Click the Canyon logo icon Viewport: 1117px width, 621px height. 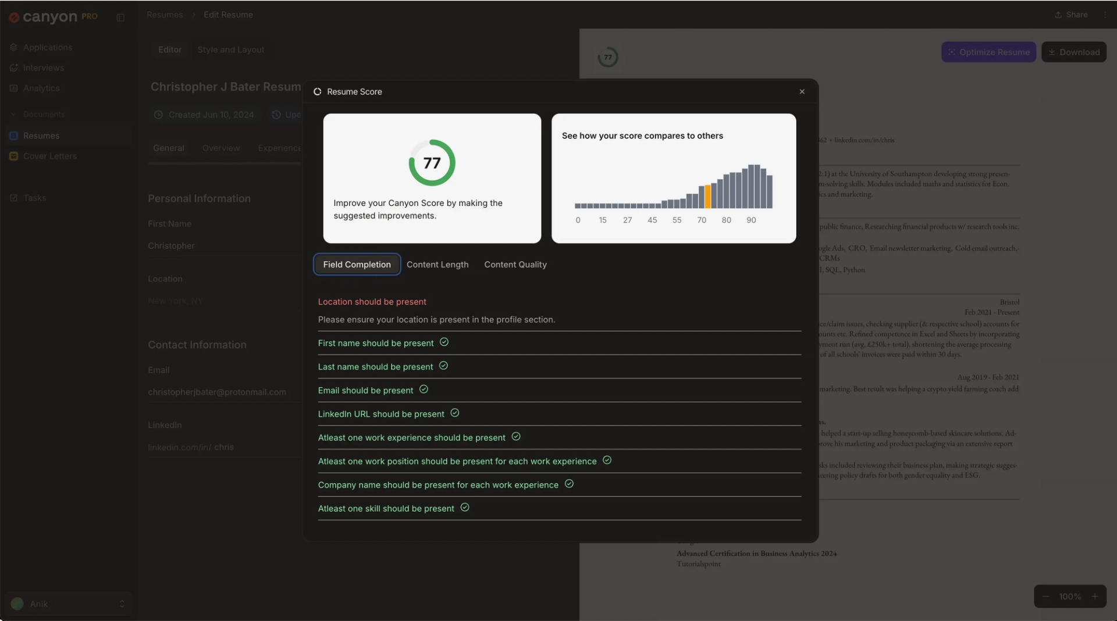point(14,17)
